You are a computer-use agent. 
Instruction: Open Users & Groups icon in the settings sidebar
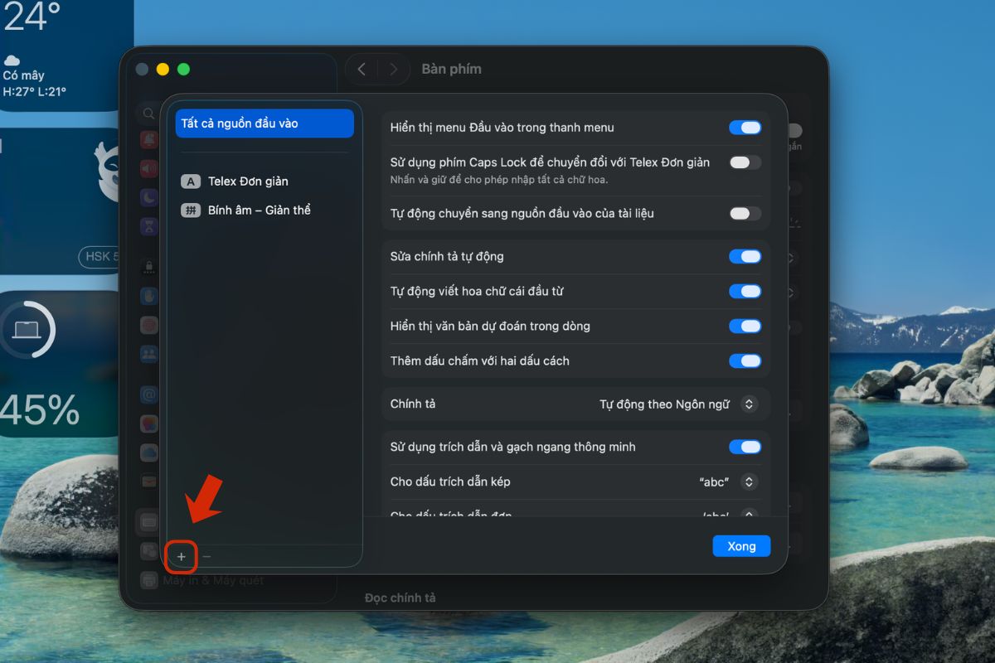[149, 354]
